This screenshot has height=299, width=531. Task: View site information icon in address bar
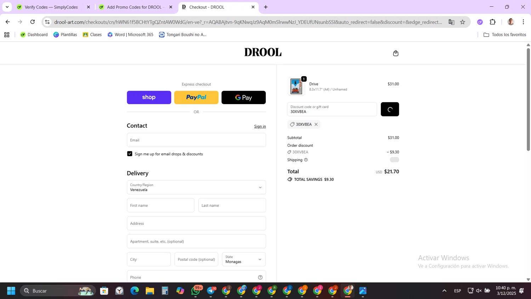(x=47, y=22)
